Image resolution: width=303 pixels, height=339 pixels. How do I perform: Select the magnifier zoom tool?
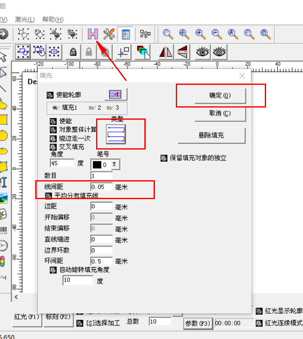[x=168, y=34]
